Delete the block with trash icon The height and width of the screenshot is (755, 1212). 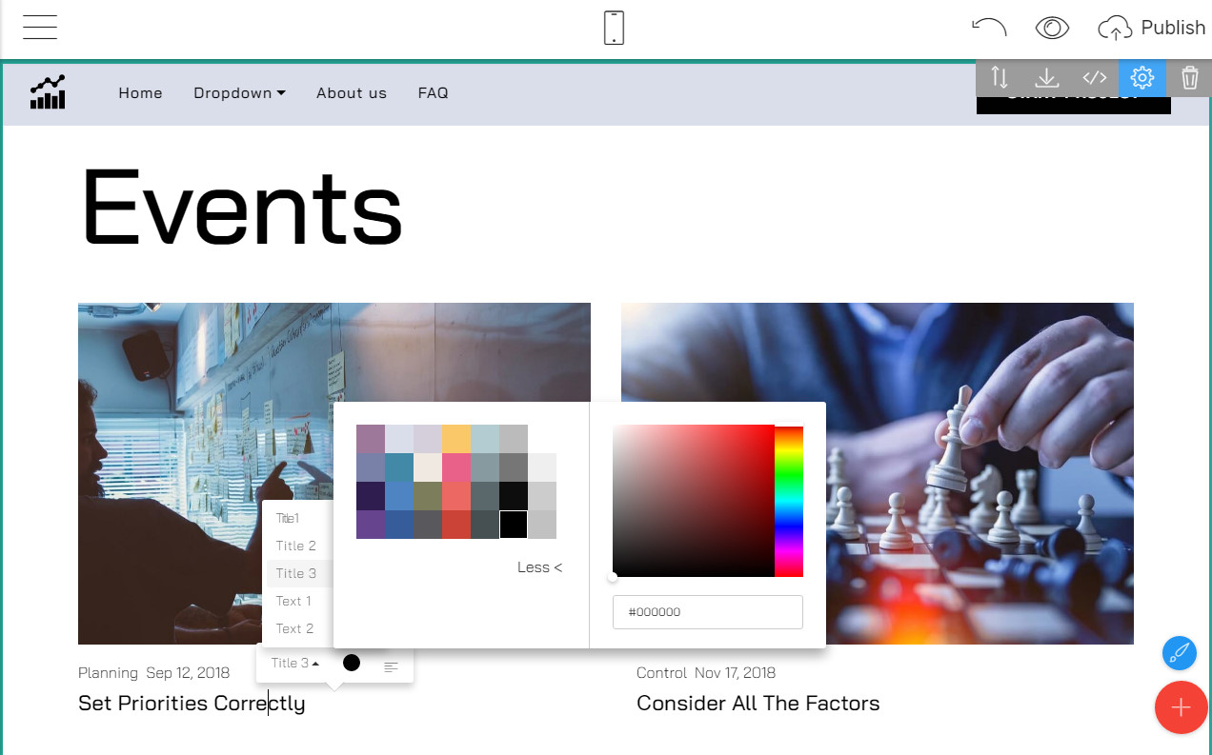coord(1189,77)
